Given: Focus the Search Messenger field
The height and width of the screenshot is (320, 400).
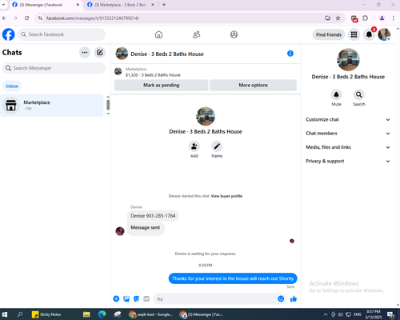Looking at the screenshot, I should click(x=54, y=68).
